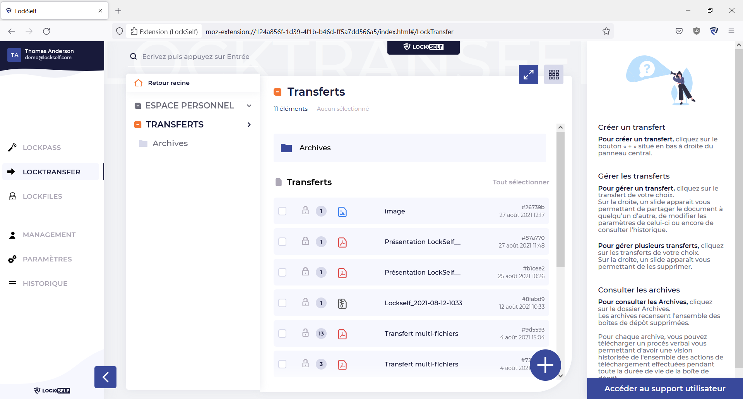The width and height of the screenshot is (743, 399).
Task: Check the box for Lockself_2021-08-12-1033
Action: click(282, 303)
